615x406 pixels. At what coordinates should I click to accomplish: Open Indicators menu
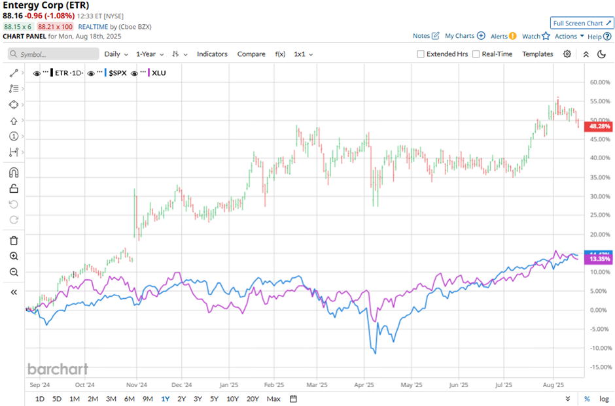(x=212, y=54)
